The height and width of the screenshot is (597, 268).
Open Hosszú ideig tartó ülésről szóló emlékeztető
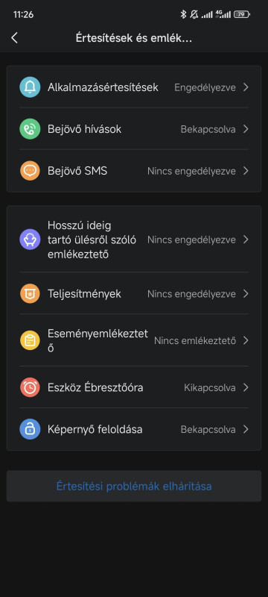(134, 240)
